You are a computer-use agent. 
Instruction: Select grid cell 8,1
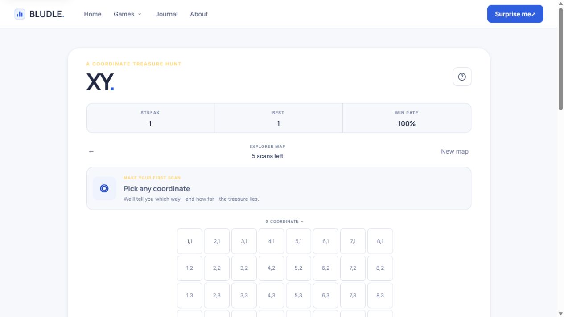(x=380, y=241)
